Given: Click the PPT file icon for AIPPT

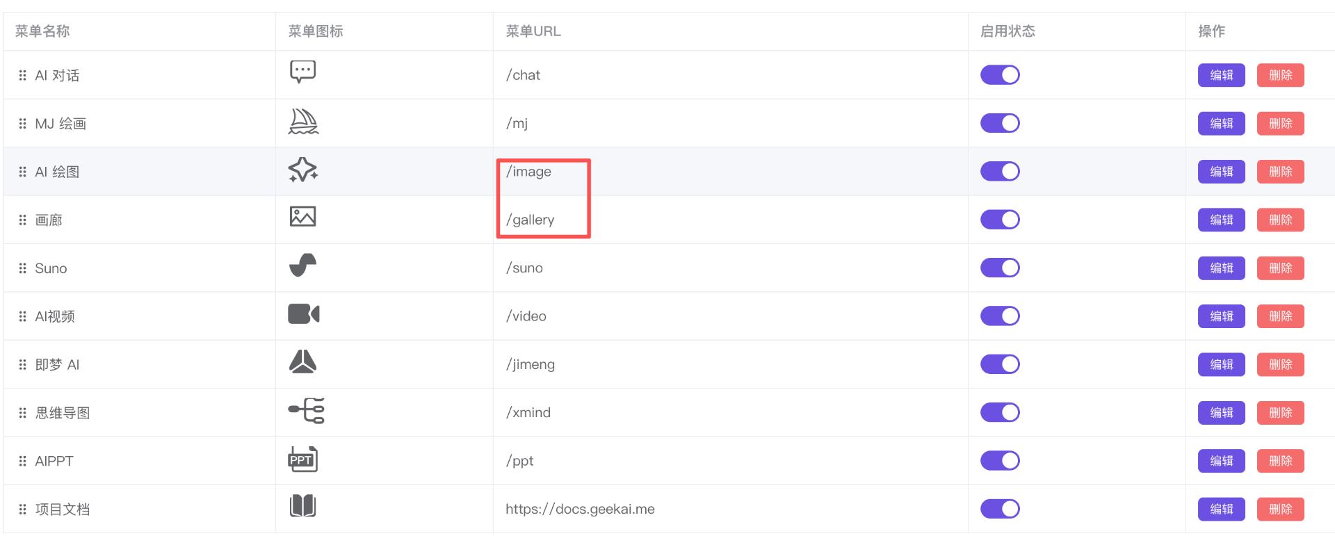Looking at the screenshot, I should pyautogui.click(x=302, y=459).
